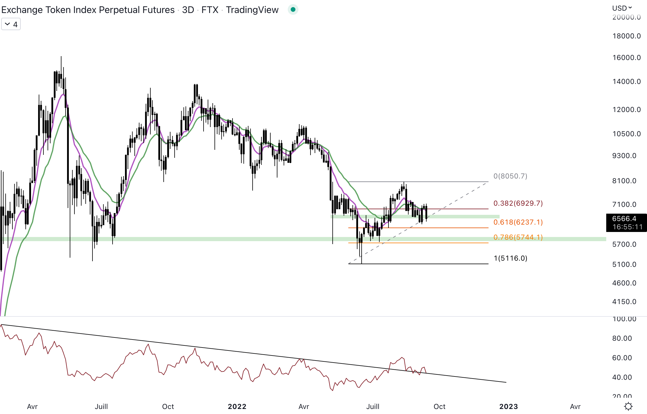Select the 0.382(6929.7) Fibonacci level label
Image resolution: width=647 pixels, height=414 pixels.
pos(518,203)
